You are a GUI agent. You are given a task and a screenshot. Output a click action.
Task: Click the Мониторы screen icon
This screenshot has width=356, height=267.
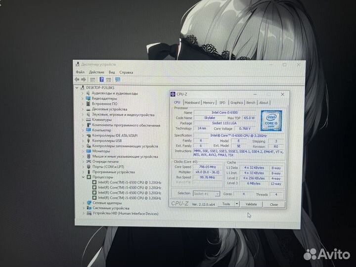89,151
